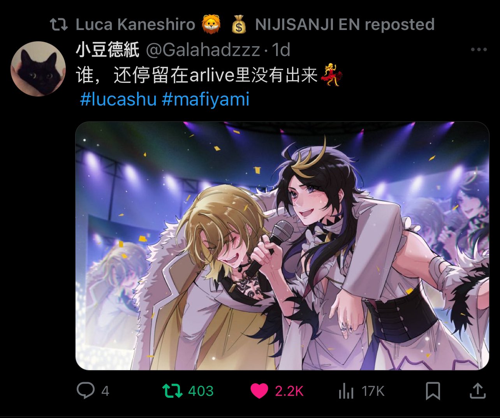500x418 pixels.
Task: View post analytics bar chart icon
Action: 346,391
